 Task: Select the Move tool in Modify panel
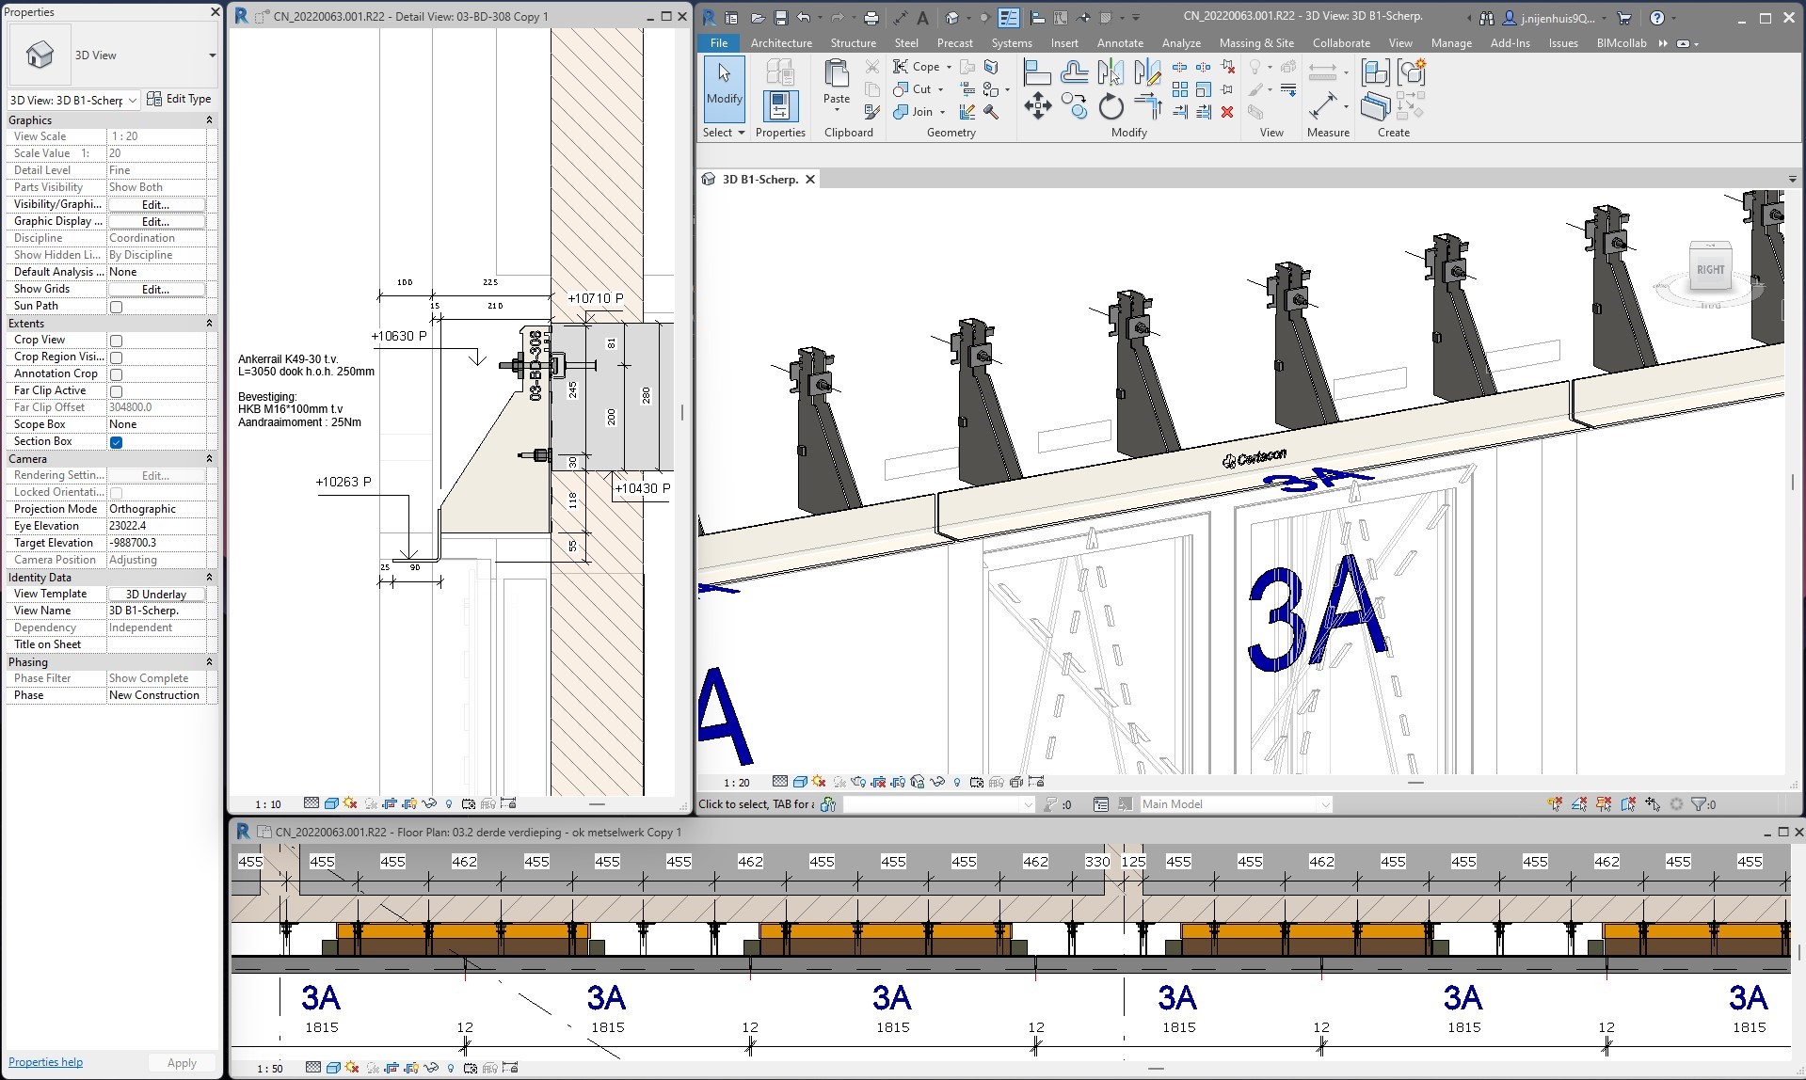coord(1037,105)
